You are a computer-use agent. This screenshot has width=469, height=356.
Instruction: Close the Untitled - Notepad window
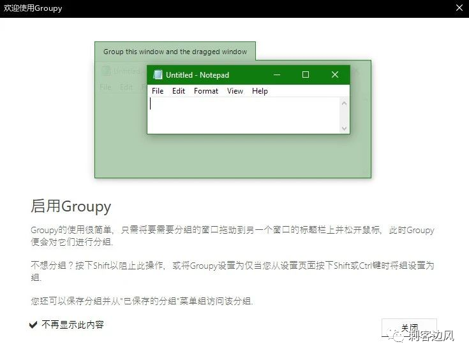tap(335, 75)
